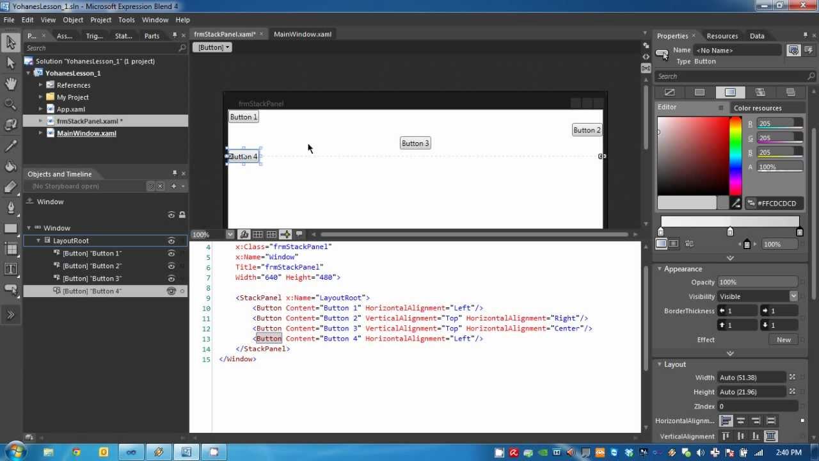
Task: Switch to the Resources panel tab
Action: [722, 36]
